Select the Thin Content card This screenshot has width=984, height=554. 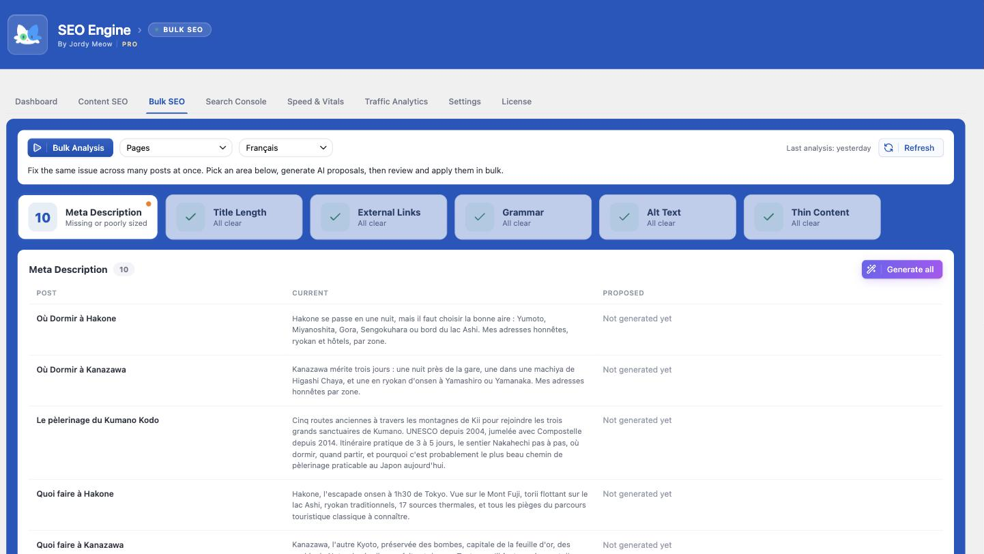[812, 217]
